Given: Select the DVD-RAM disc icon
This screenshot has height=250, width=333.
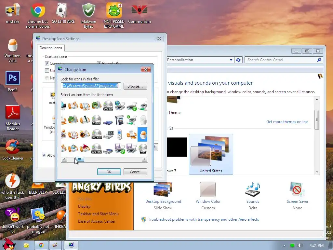Looking at the screenshot, I should tap(96, 134).
